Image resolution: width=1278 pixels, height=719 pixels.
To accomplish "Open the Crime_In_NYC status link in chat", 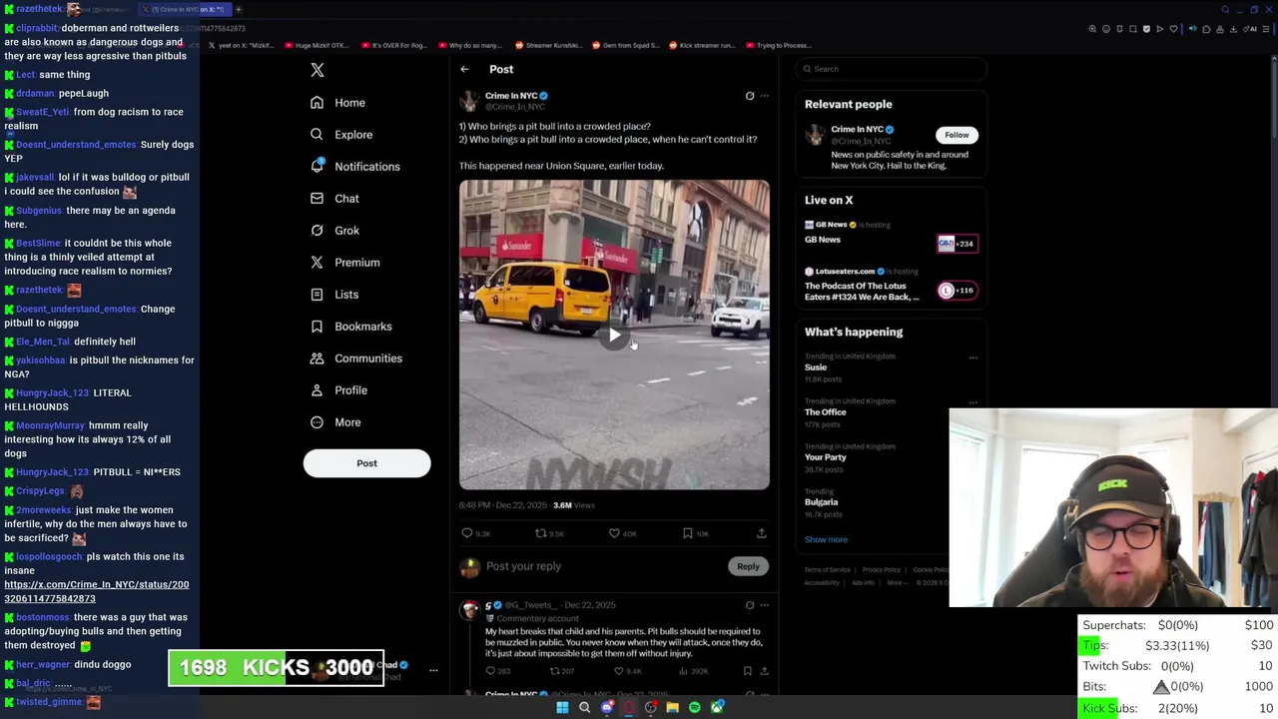I will click(x=96, y=591).
